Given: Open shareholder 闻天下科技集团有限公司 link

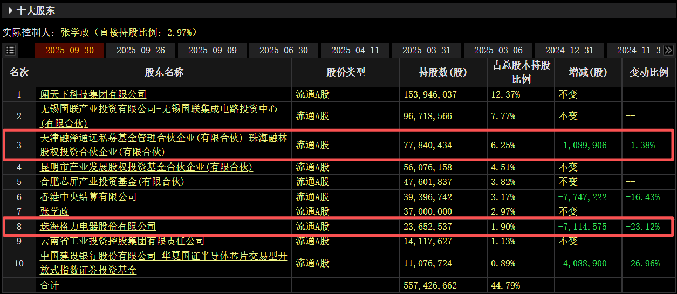Looking at the screenshot, I should 93,94.
